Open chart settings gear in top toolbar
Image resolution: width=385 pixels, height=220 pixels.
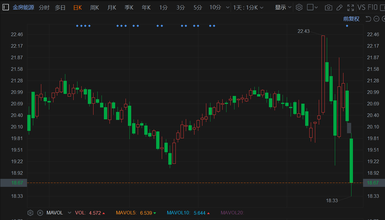[299, 7]
